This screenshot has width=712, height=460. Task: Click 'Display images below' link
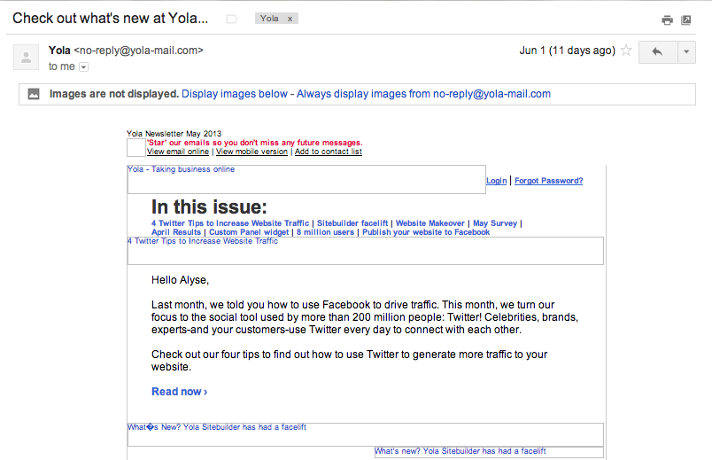[x=235, y=94]
